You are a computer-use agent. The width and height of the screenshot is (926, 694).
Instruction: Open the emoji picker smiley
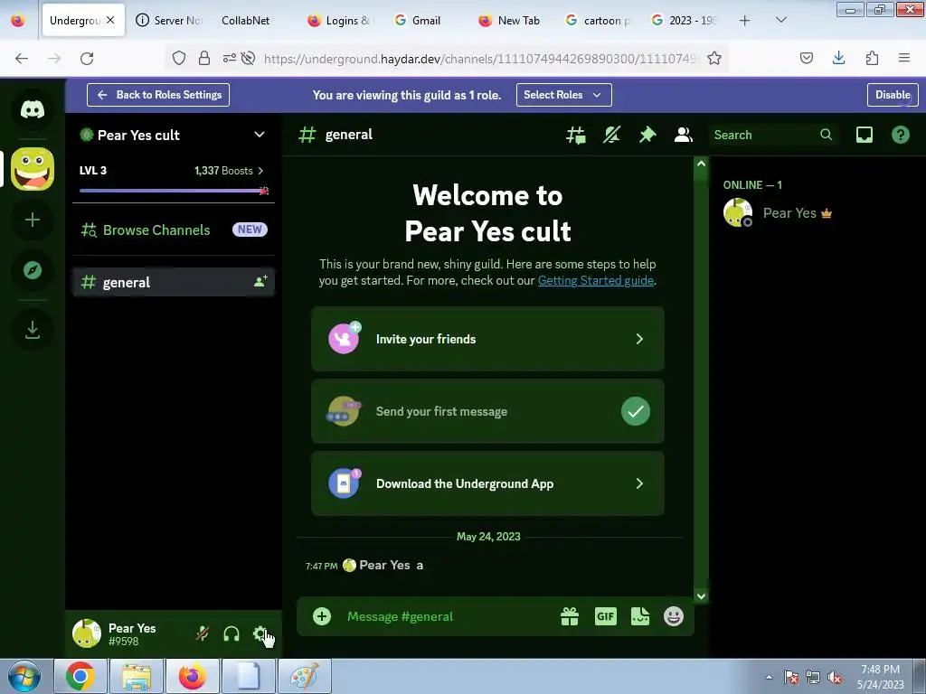coord(673,616)
